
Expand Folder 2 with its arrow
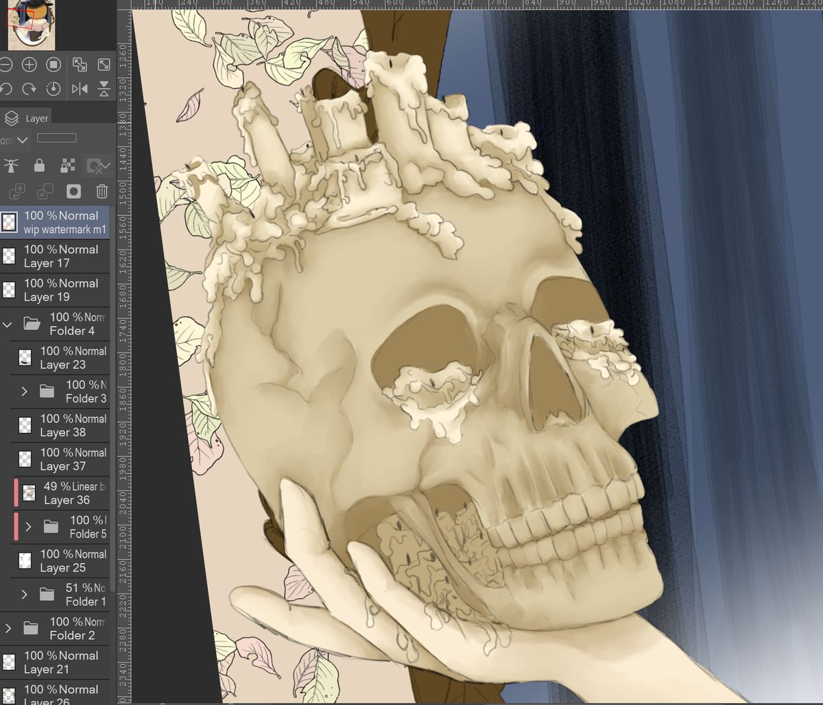[8, 628]
